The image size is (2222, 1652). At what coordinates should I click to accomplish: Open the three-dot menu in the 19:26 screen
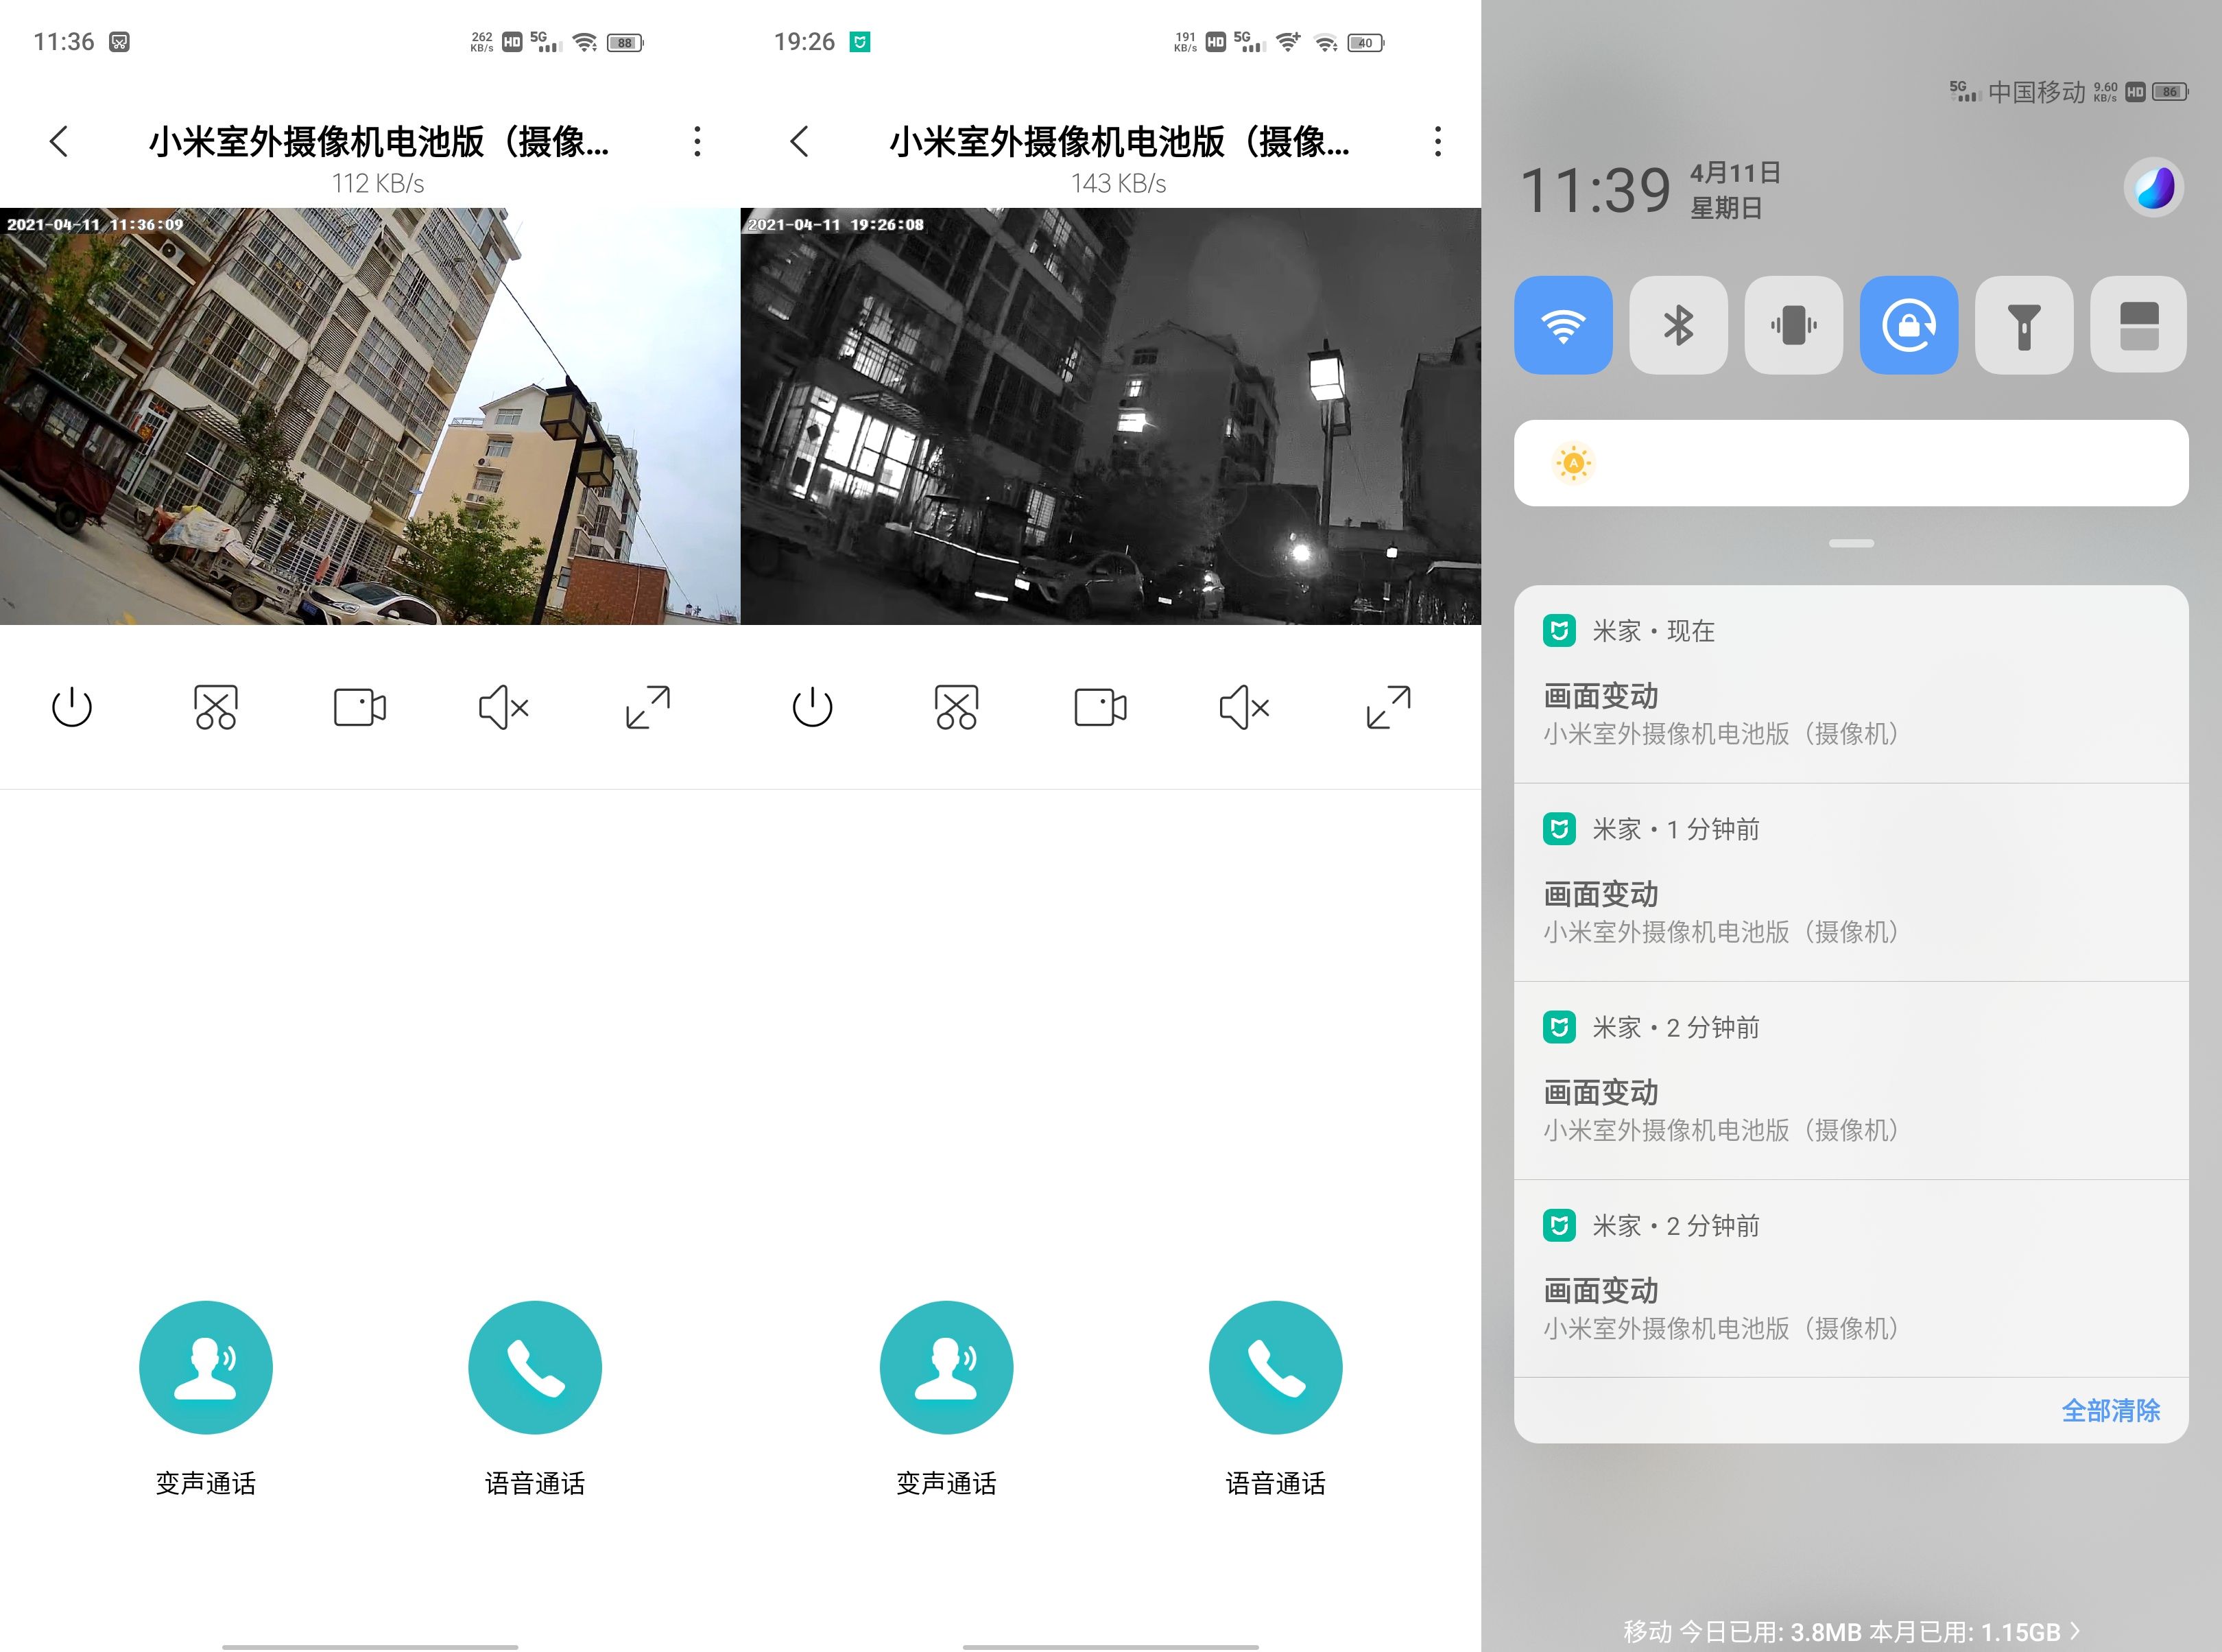tap(1438, 141)
